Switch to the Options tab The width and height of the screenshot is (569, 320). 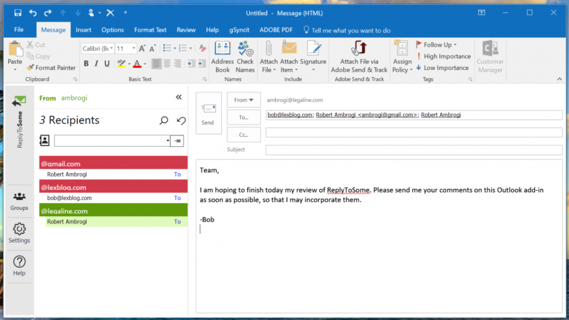(x=112, y=30)
